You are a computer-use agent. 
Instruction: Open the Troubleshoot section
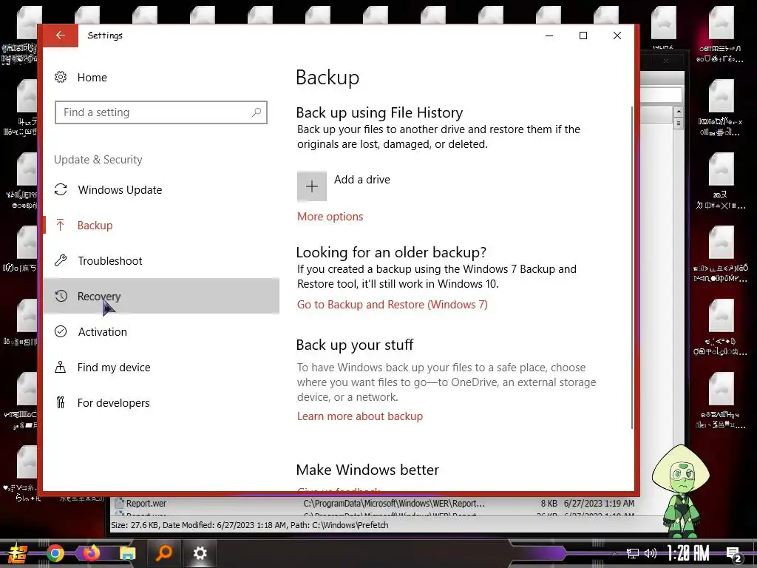tap(160, 261)
